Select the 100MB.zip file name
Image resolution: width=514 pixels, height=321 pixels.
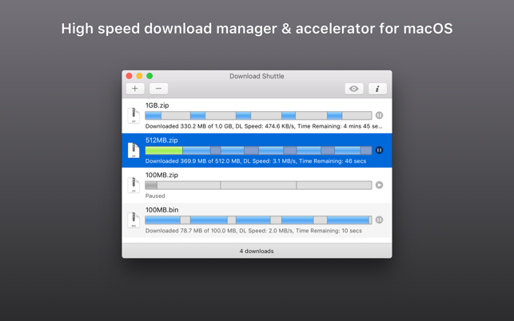click(x=161, y=175)
